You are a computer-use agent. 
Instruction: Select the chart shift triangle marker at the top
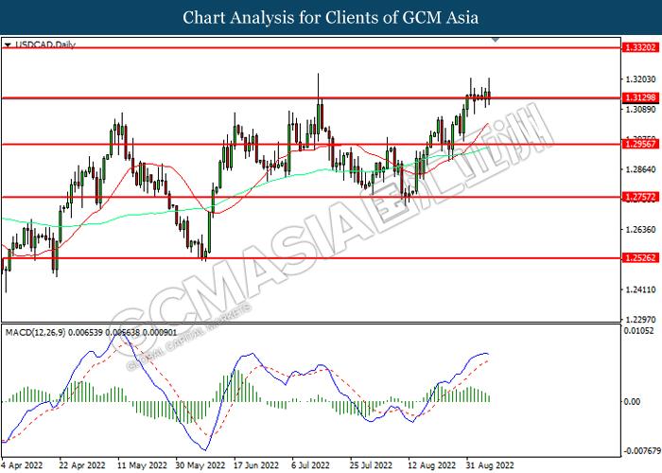496,40
